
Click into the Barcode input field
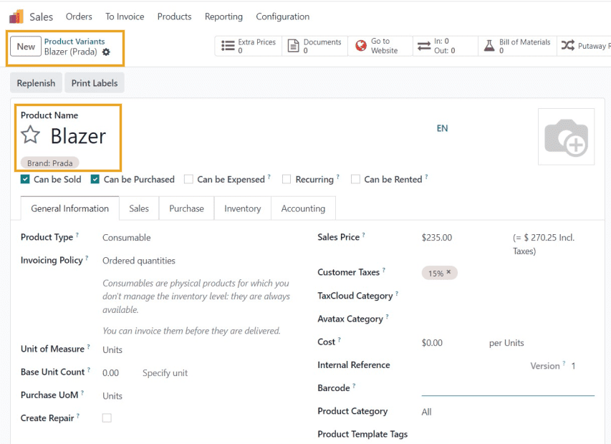point(507,388)
